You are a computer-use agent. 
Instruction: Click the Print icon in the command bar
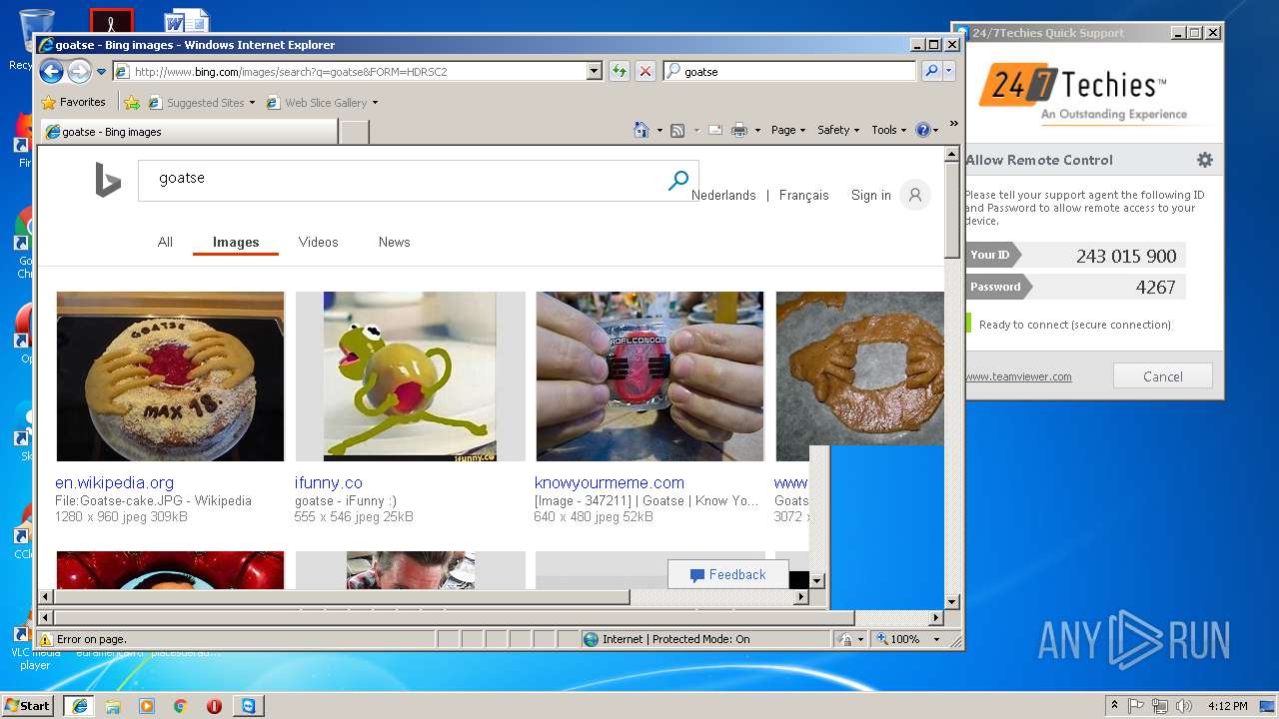pos(739,130)
